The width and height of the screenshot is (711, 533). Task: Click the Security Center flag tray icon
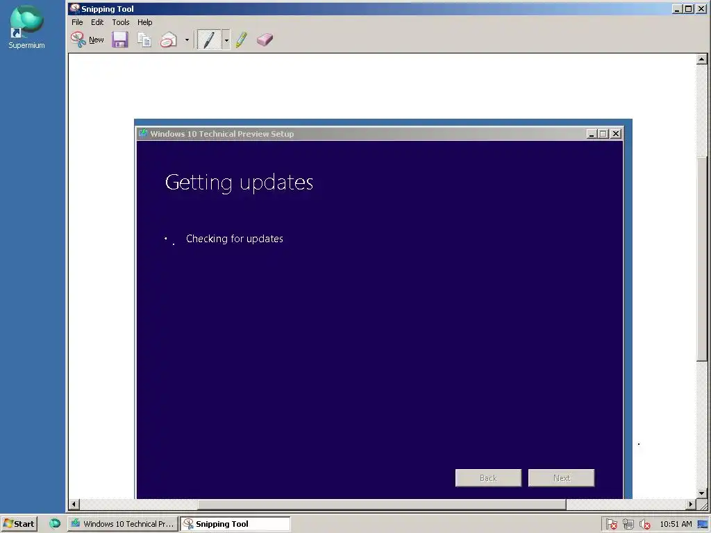click(611, 524)
